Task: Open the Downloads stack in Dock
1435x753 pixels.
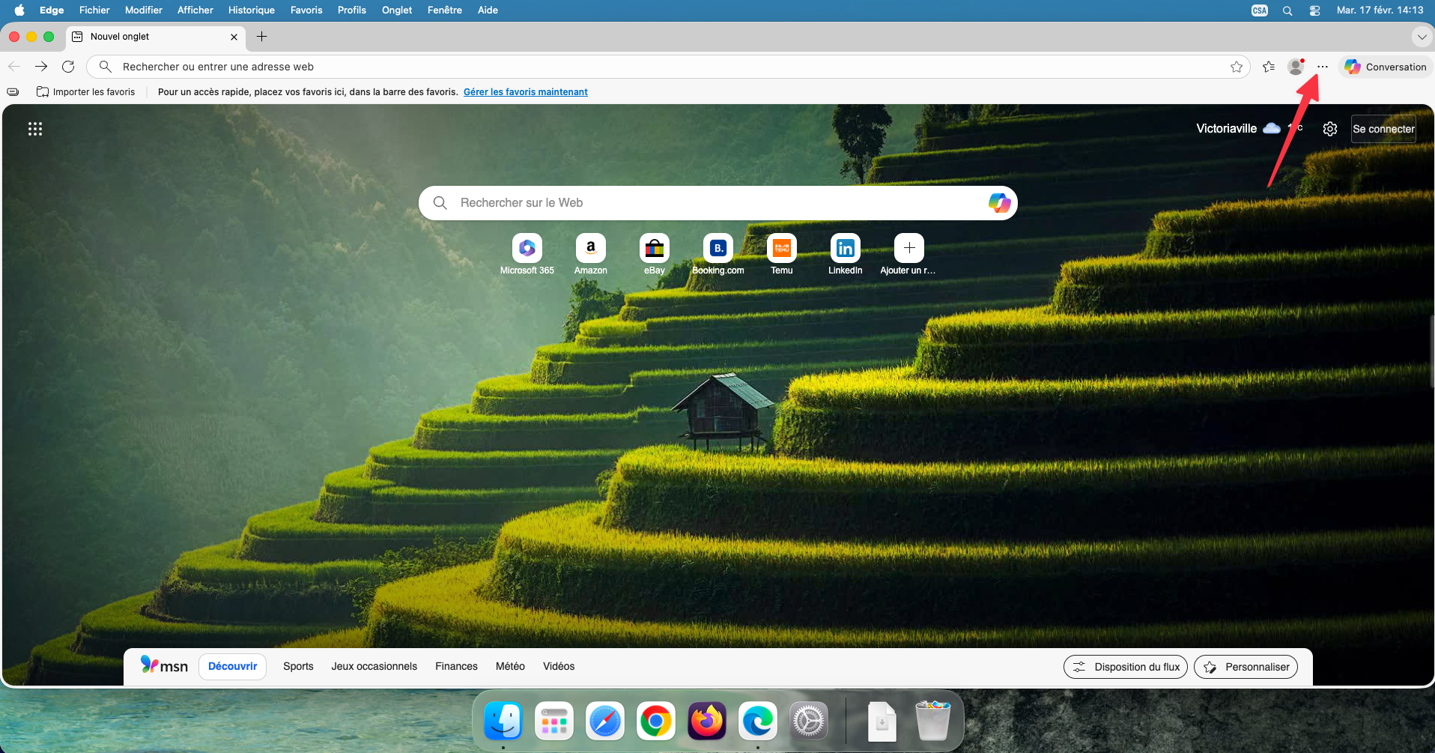Action: pyautogui.click(x=882, y=721)
